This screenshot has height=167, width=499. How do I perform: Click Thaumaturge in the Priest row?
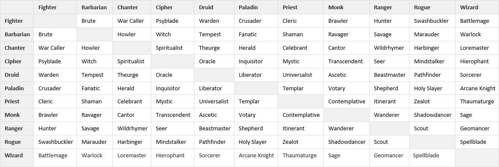click(478, 102)
